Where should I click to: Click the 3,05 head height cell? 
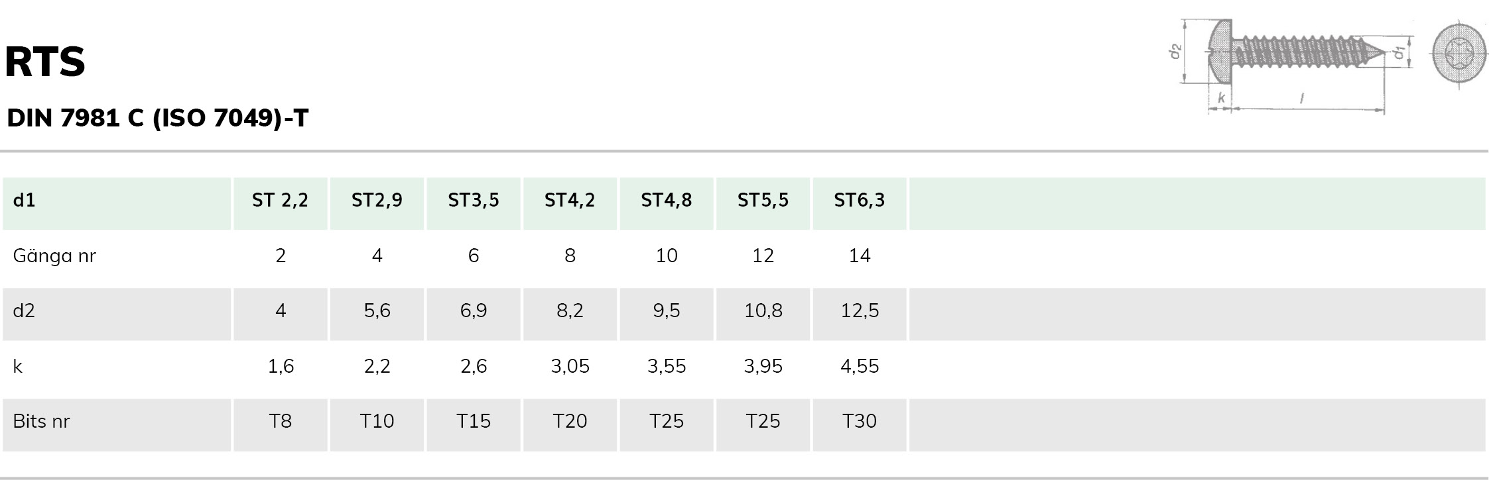[x=570, y=366]
